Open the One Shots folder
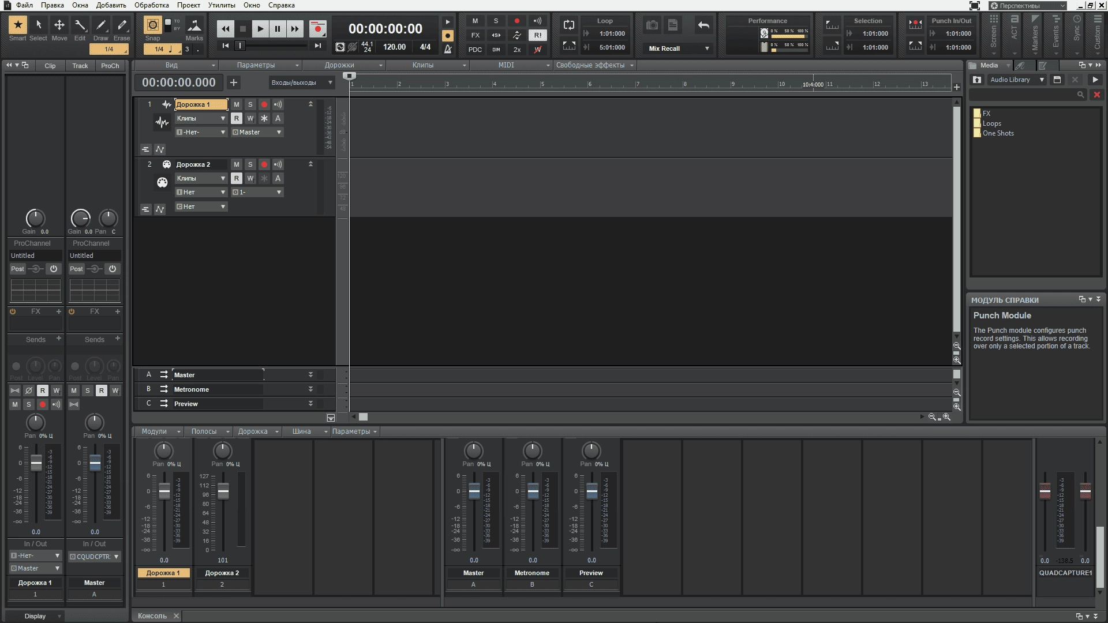Image resolution: width=1108 pixels, height=623 pixels. click(994, 133)
